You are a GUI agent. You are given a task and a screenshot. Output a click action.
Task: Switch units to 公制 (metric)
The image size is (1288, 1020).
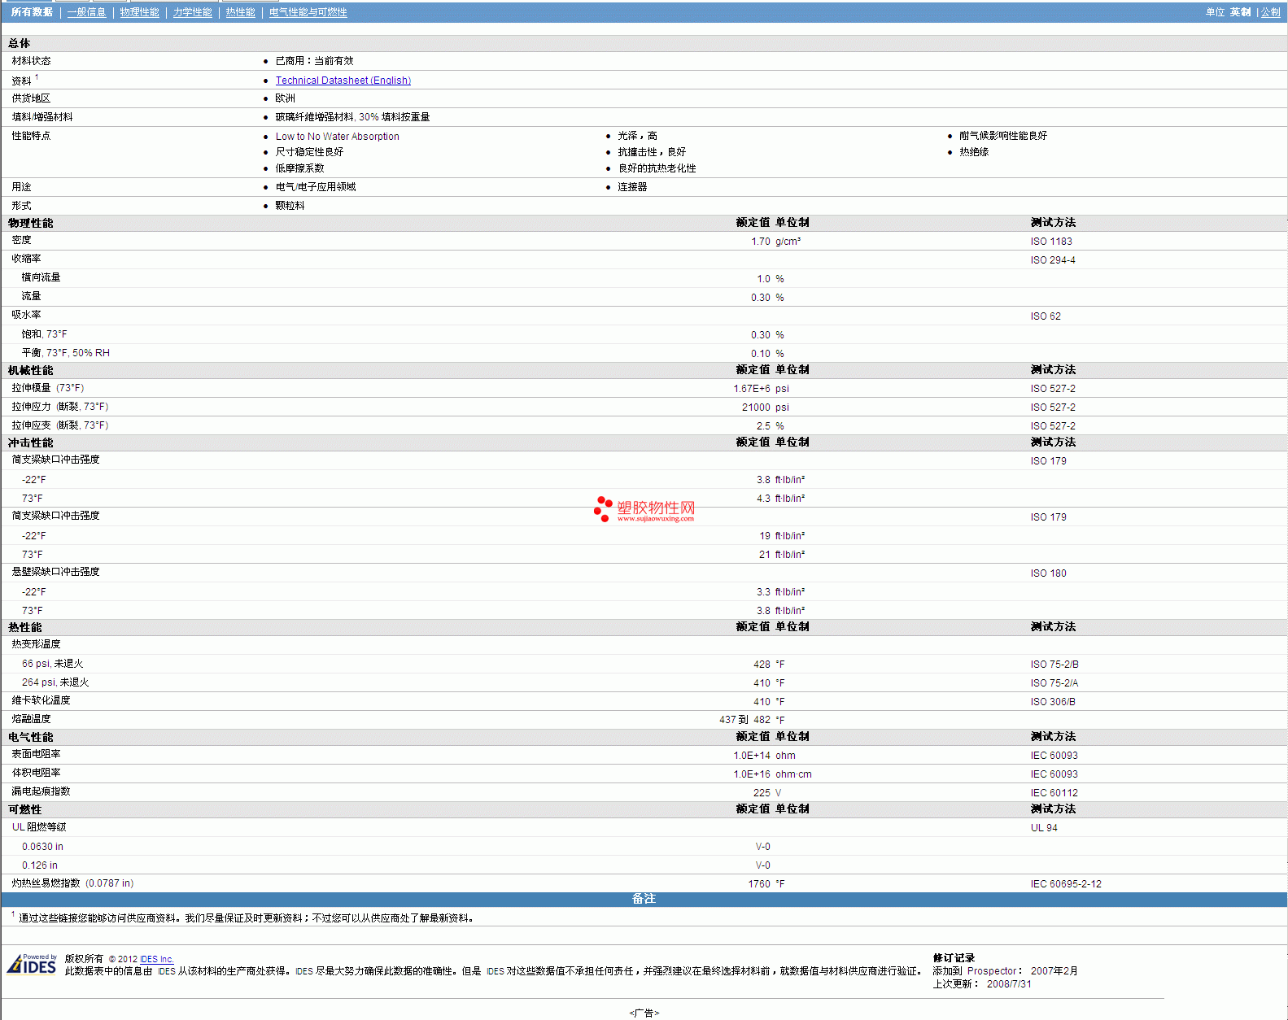click(1270, 12)
